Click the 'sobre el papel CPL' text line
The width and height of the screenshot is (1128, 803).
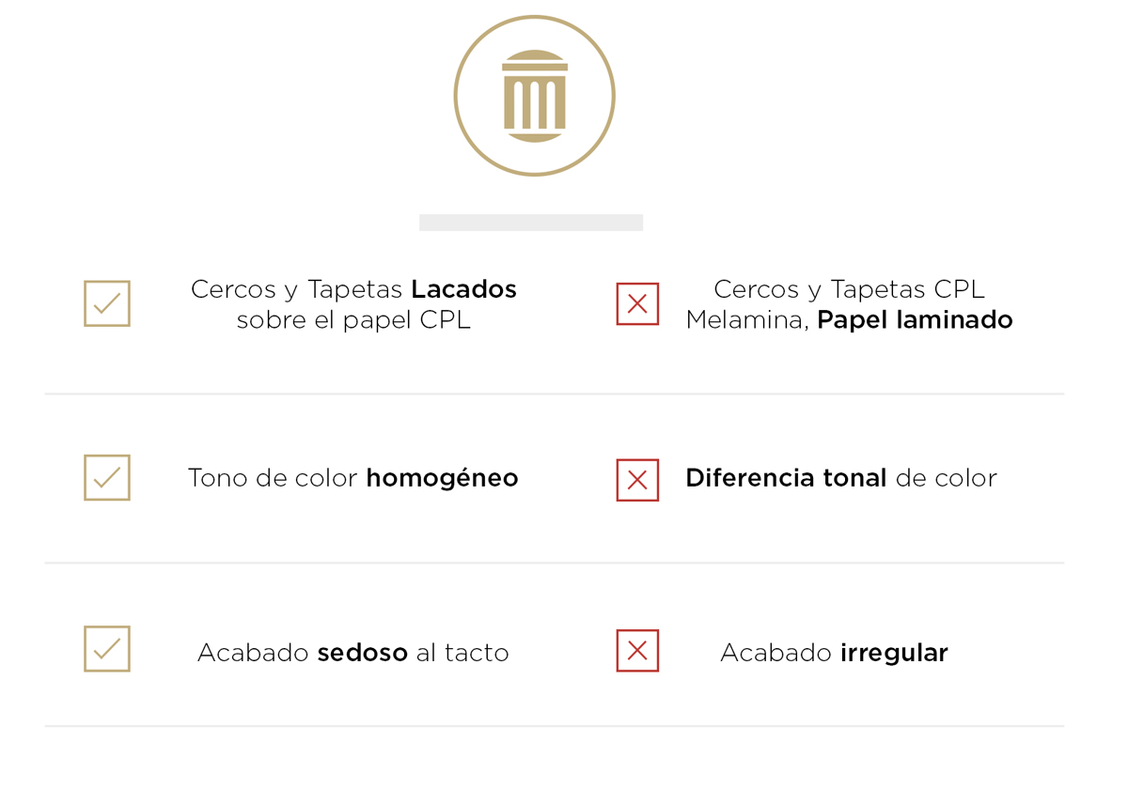[353, 320]
